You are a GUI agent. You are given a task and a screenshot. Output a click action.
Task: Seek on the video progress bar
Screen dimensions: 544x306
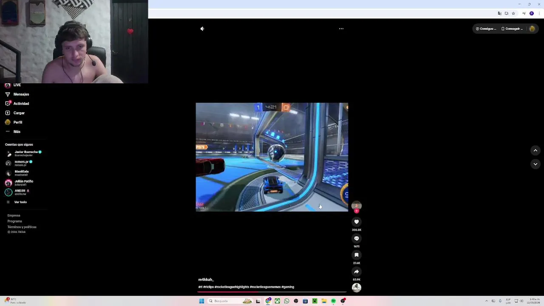tap(272, 292)
